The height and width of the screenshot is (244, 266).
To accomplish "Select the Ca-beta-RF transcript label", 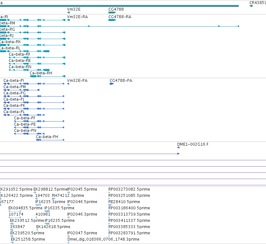I will pos(19,54).
